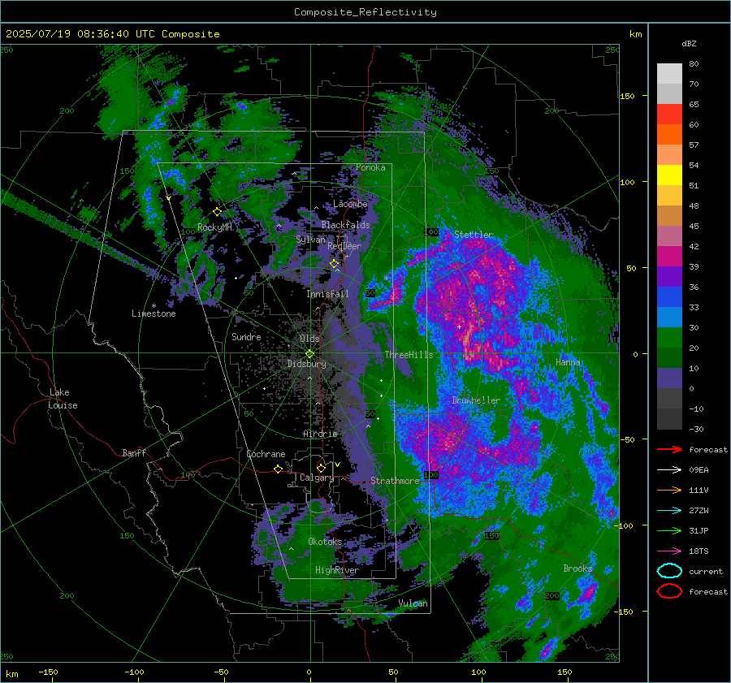Pick the slate purple 0–10 dBZ swatch

[x=669, y=378]
